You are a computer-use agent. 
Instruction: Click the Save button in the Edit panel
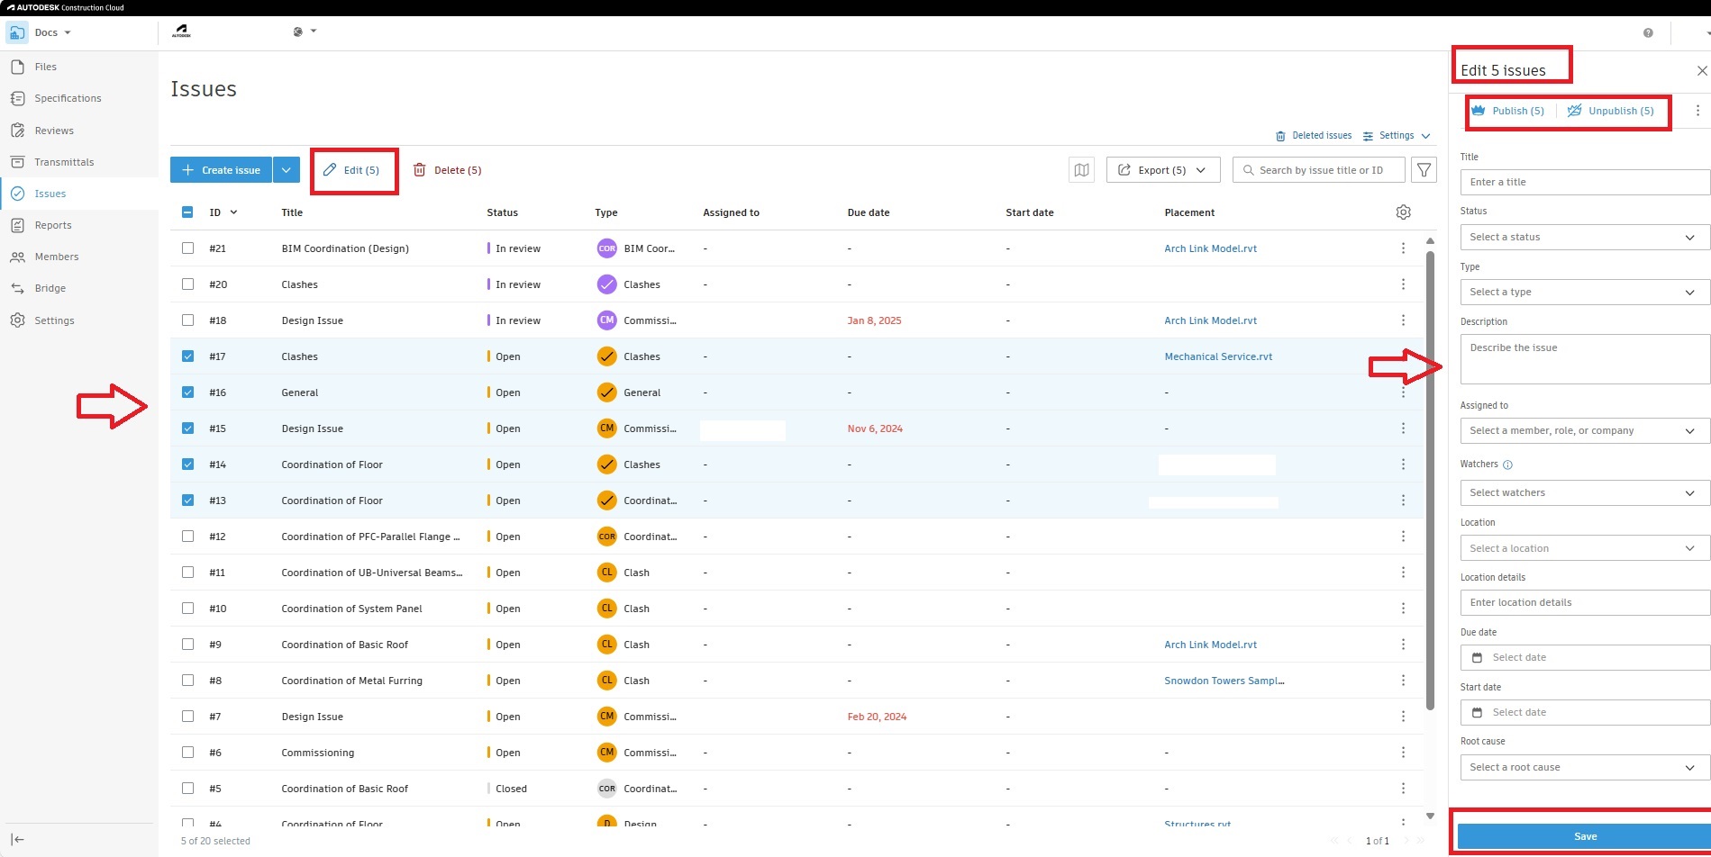click(x=1584, y=835)
